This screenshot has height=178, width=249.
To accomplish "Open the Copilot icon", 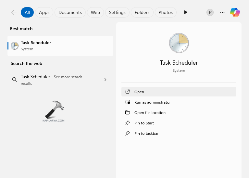I will point(235,12).
